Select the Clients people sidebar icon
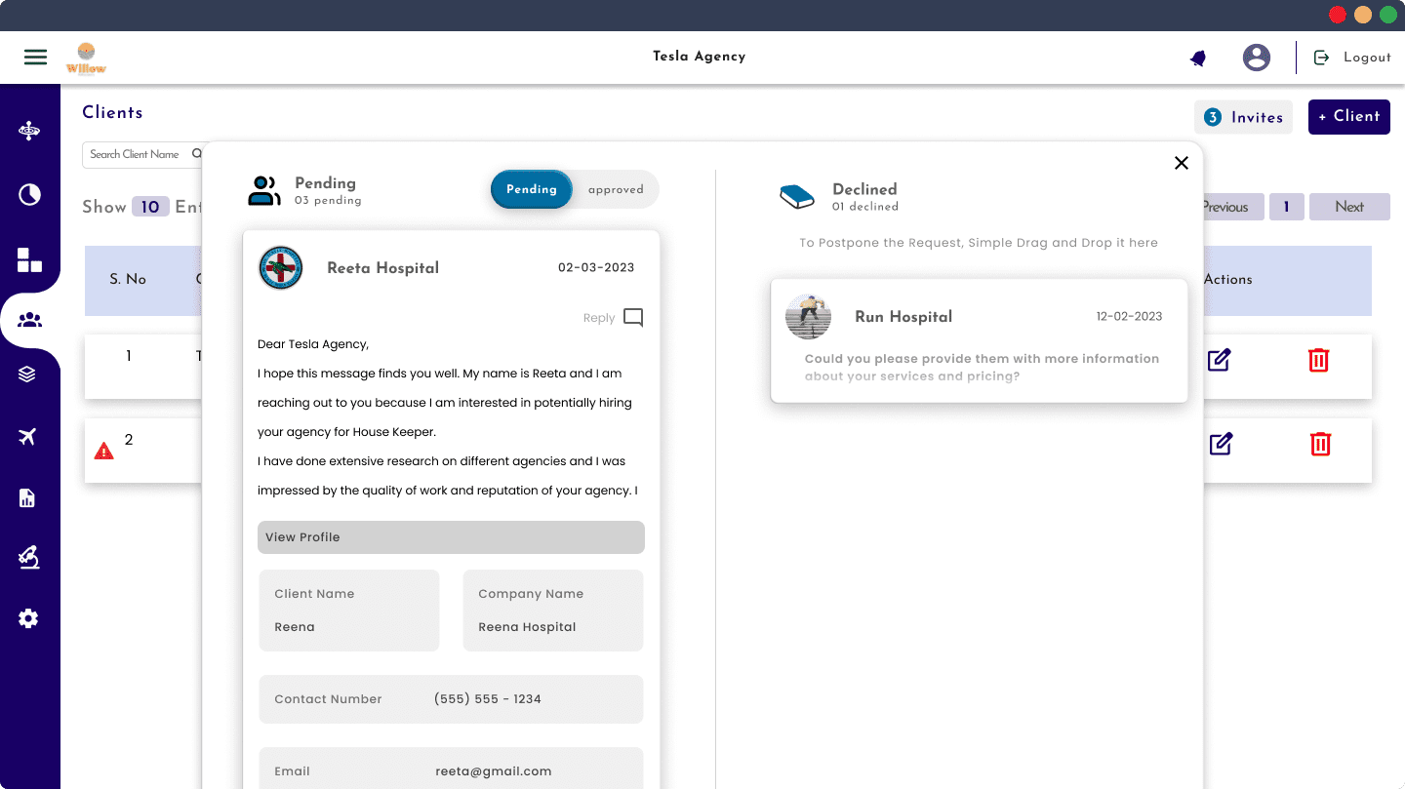The width and height of the screenshot is (1405, 789). click(30, 320)
